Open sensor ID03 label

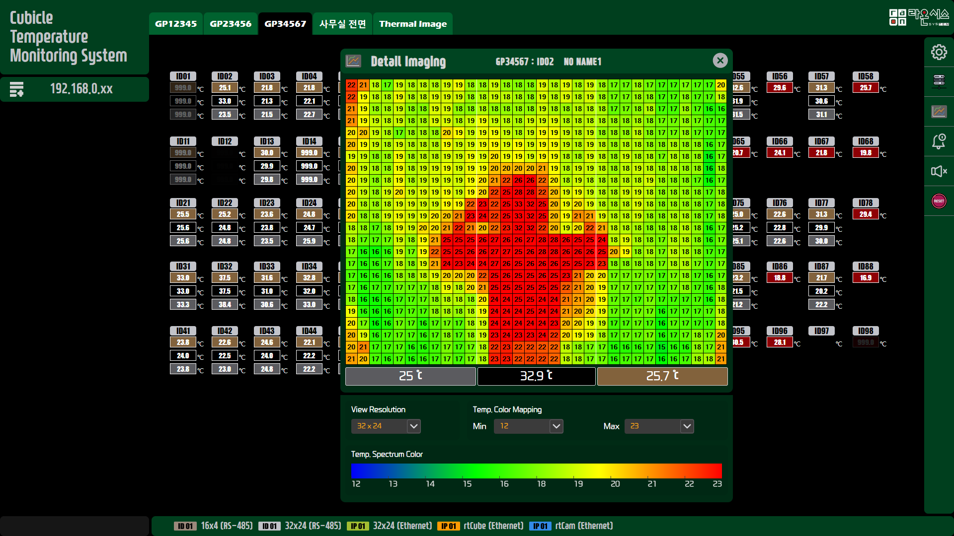(x=267, y=76)
